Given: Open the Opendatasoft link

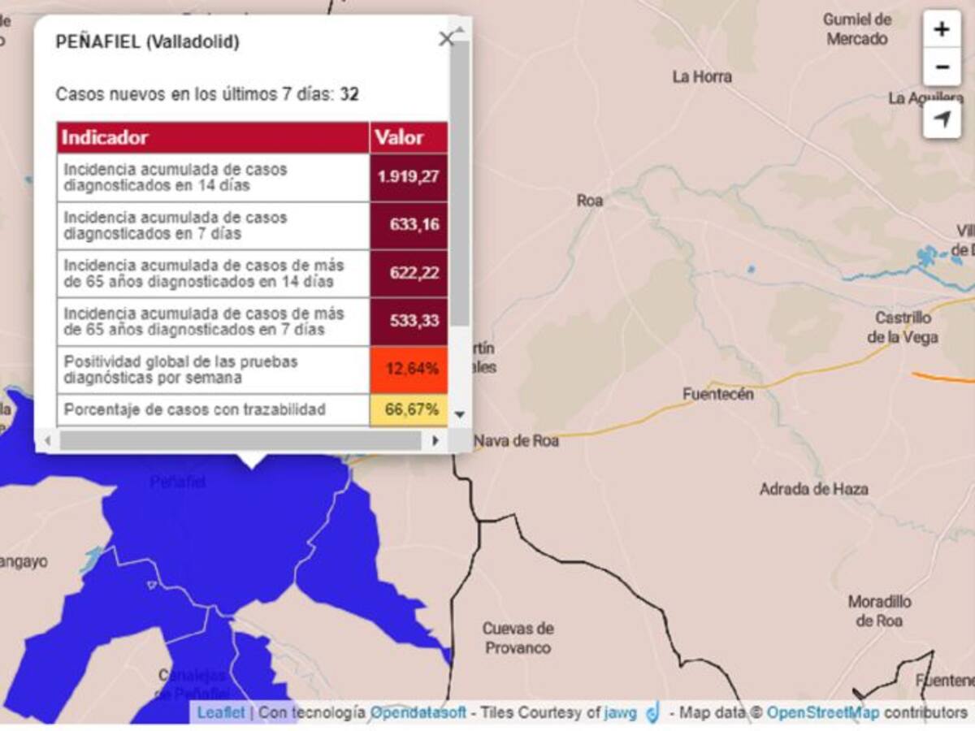Looking at the screenshot, I should coord(418,713).
